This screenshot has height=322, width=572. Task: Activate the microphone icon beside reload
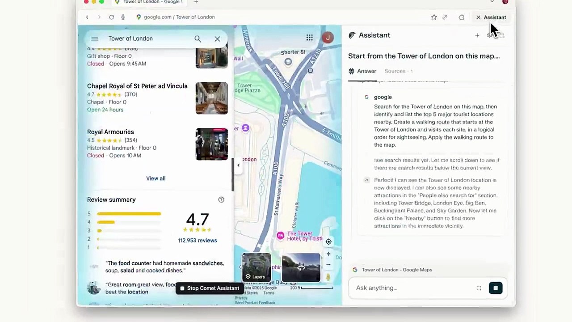[123, 17]
